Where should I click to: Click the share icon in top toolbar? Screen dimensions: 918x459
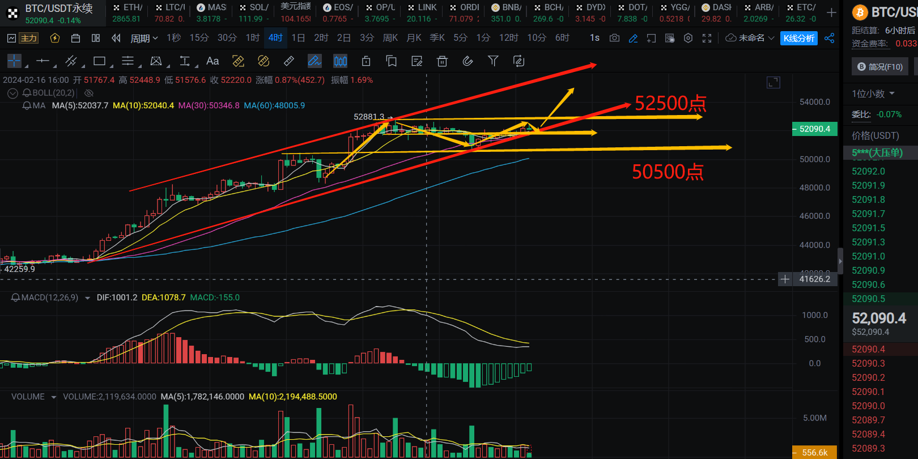click(x=830, y=38)
